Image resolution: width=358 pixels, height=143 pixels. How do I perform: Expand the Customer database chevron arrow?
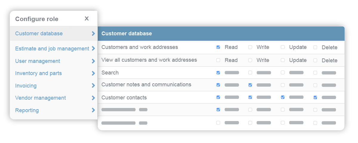click(x=93, y=34)
